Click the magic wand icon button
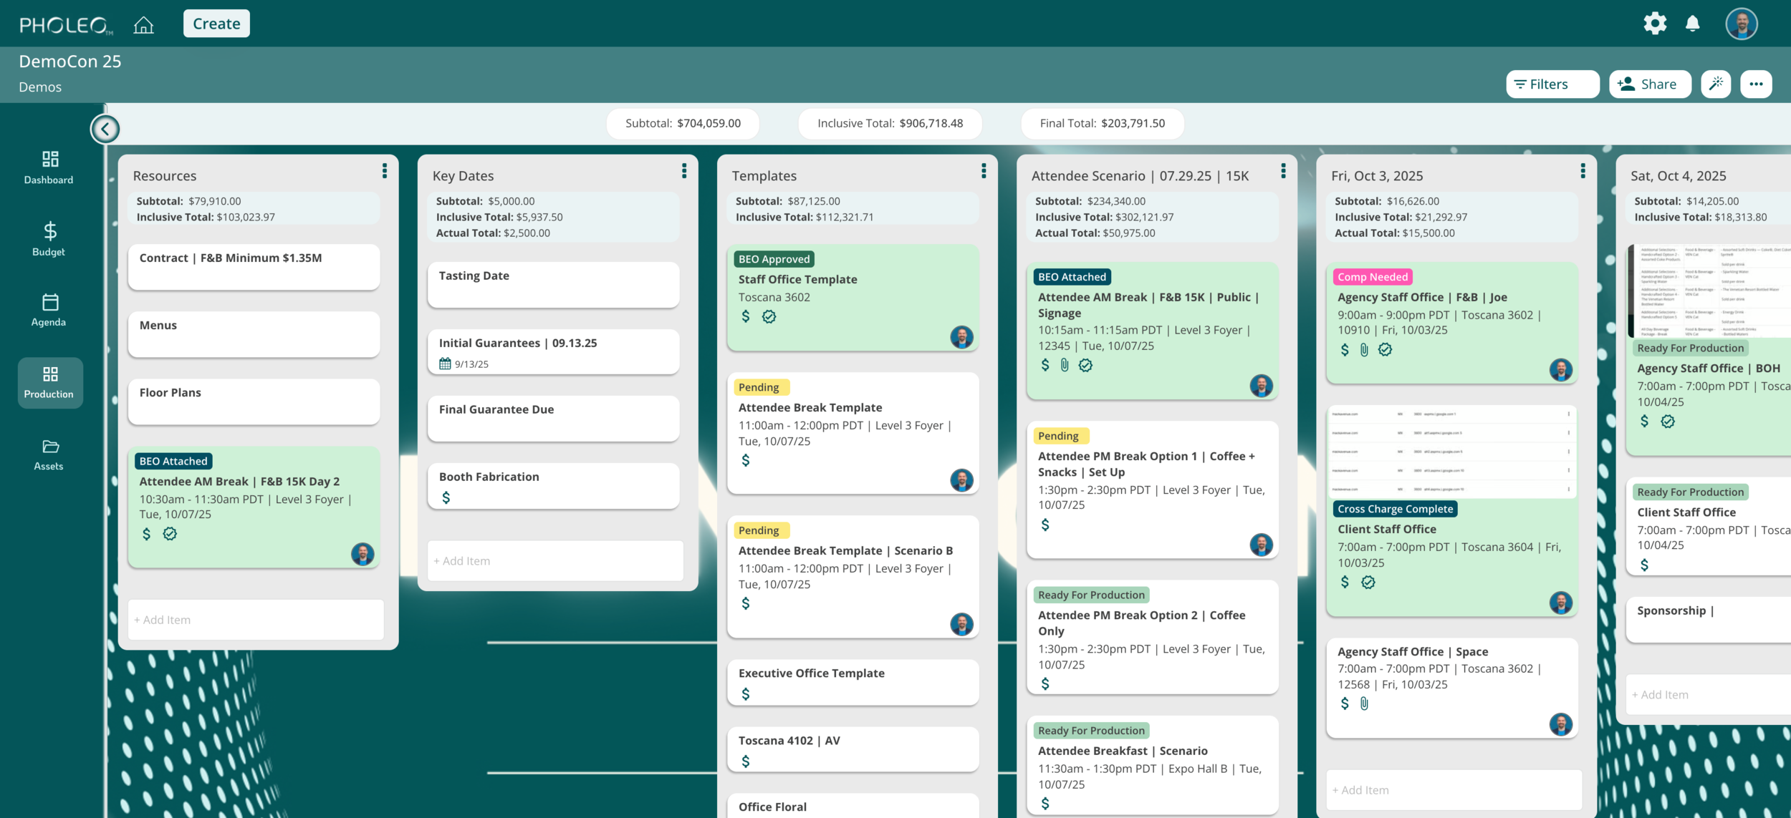The width and height of the screenshot is (1791, 818). click(x=1716, y=84)
